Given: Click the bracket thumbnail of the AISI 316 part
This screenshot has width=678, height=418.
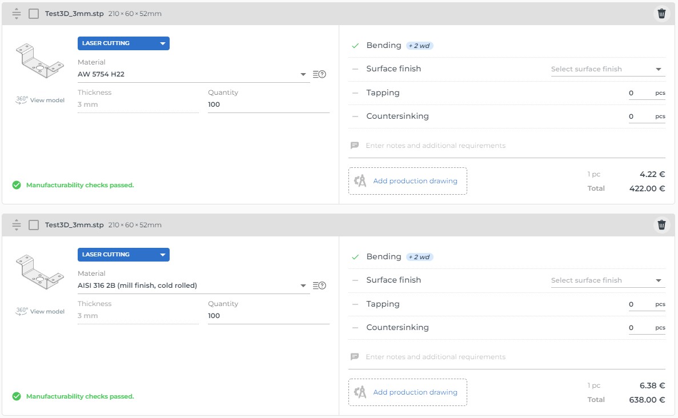Looking at the screenshot, I should [40, 272].
